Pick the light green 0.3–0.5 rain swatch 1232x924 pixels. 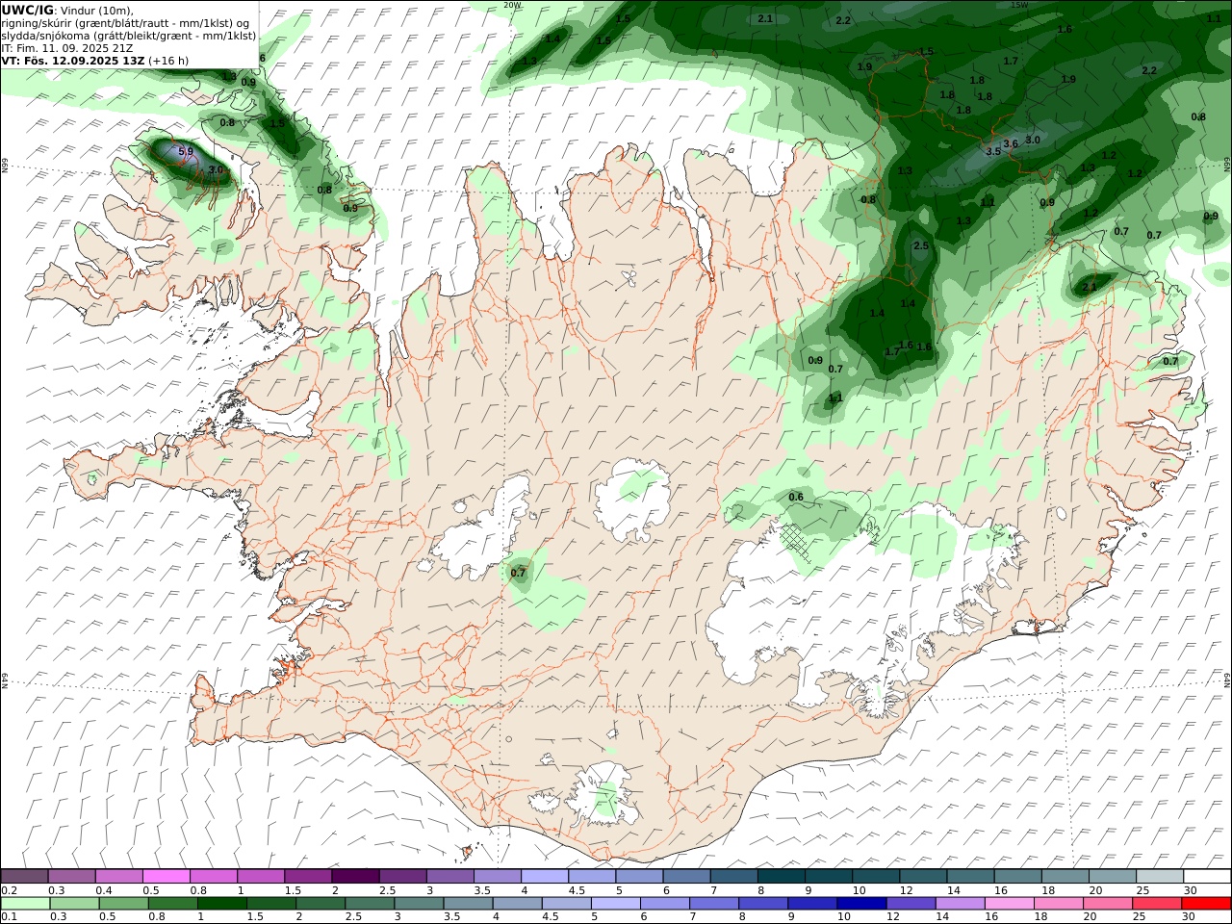click(x=74, y=904)
